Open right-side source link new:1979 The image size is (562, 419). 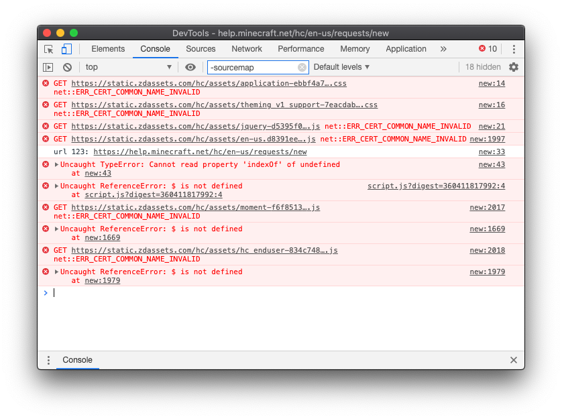(488, 272)
